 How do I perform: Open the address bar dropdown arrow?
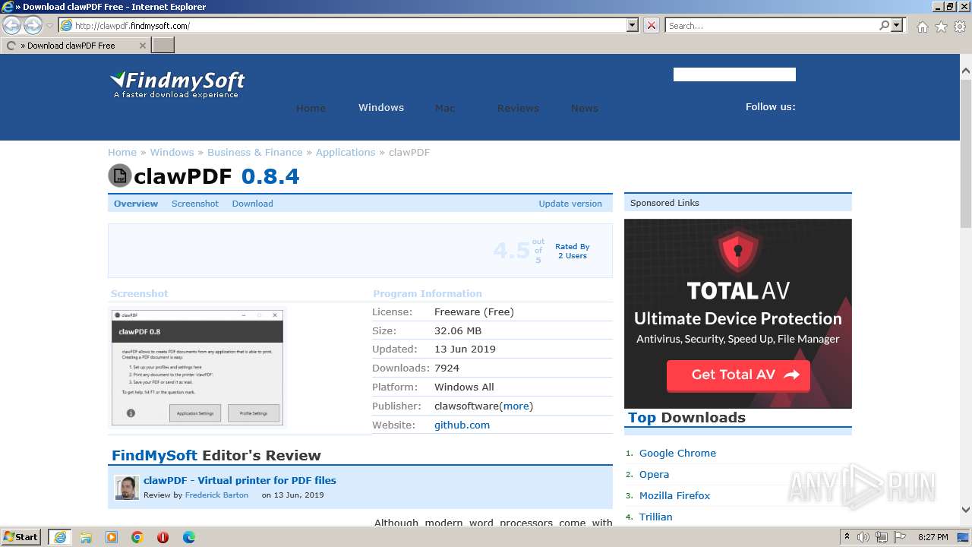[633, 25]
